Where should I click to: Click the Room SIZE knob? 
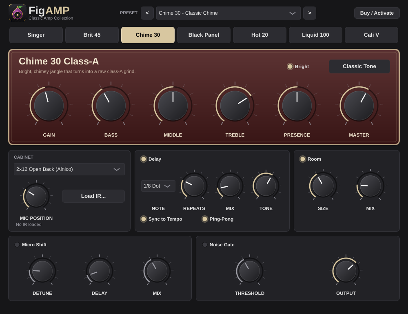point(323,186)
